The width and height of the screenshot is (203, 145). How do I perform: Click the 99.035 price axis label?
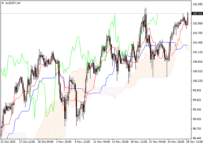[x=197, y=119]
